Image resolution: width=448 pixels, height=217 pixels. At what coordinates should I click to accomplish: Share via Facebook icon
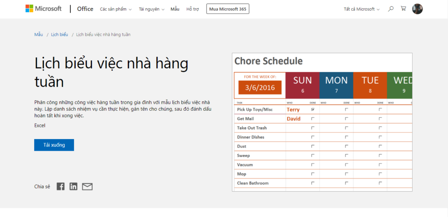tap(60, 186)
